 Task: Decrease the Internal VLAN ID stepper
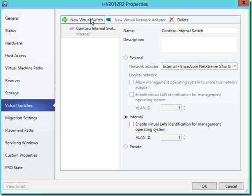pyautogui.click(x=184, y=139)
